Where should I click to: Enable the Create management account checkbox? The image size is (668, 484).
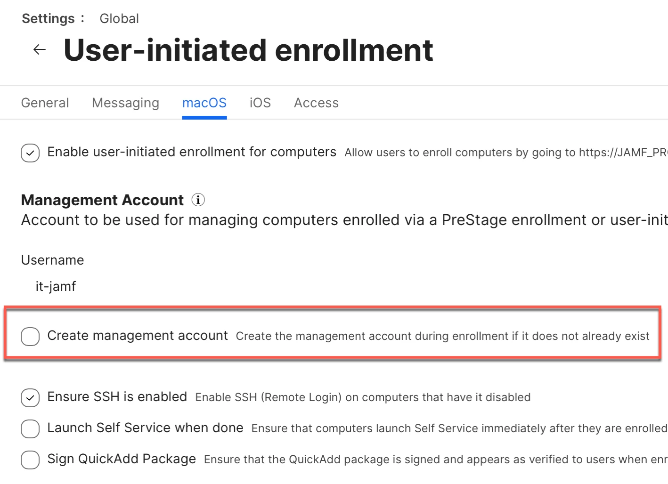click(30, 337)
